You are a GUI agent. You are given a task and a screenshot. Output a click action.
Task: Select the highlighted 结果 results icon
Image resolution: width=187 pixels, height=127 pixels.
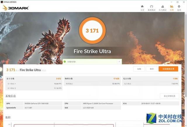click(172, 6)
